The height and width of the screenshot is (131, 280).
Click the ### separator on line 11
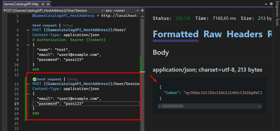click(x=36, y=70)
